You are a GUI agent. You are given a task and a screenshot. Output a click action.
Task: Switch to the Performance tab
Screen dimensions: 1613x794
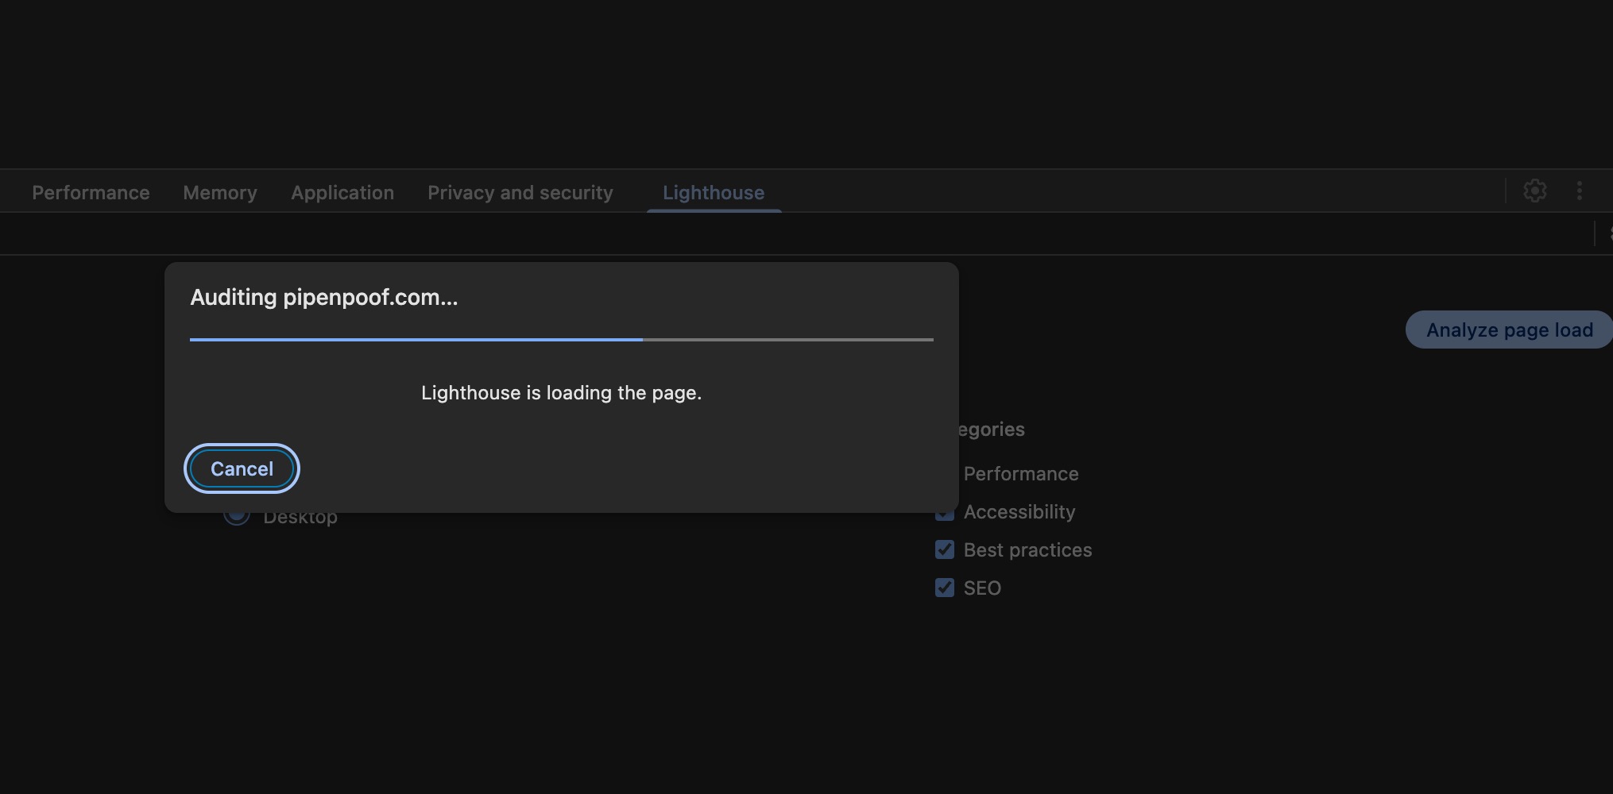pyautogui.click(x=91, y=193)
